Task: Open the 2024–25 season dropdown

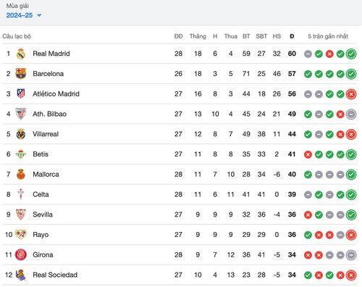Action: pos(24,15)
